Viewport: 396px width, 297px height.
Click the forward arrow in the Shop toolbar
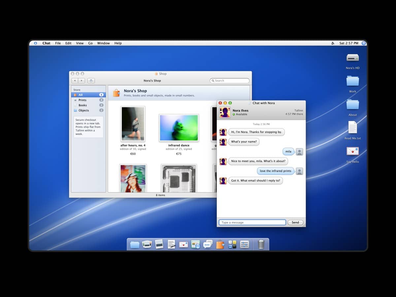[82, 81]
